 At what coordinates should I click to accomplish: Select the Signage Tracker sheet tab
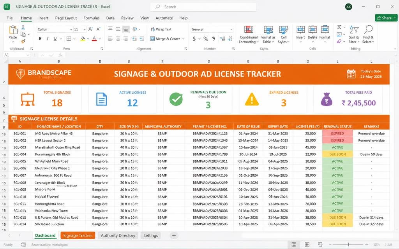click(x=78, y=235)
